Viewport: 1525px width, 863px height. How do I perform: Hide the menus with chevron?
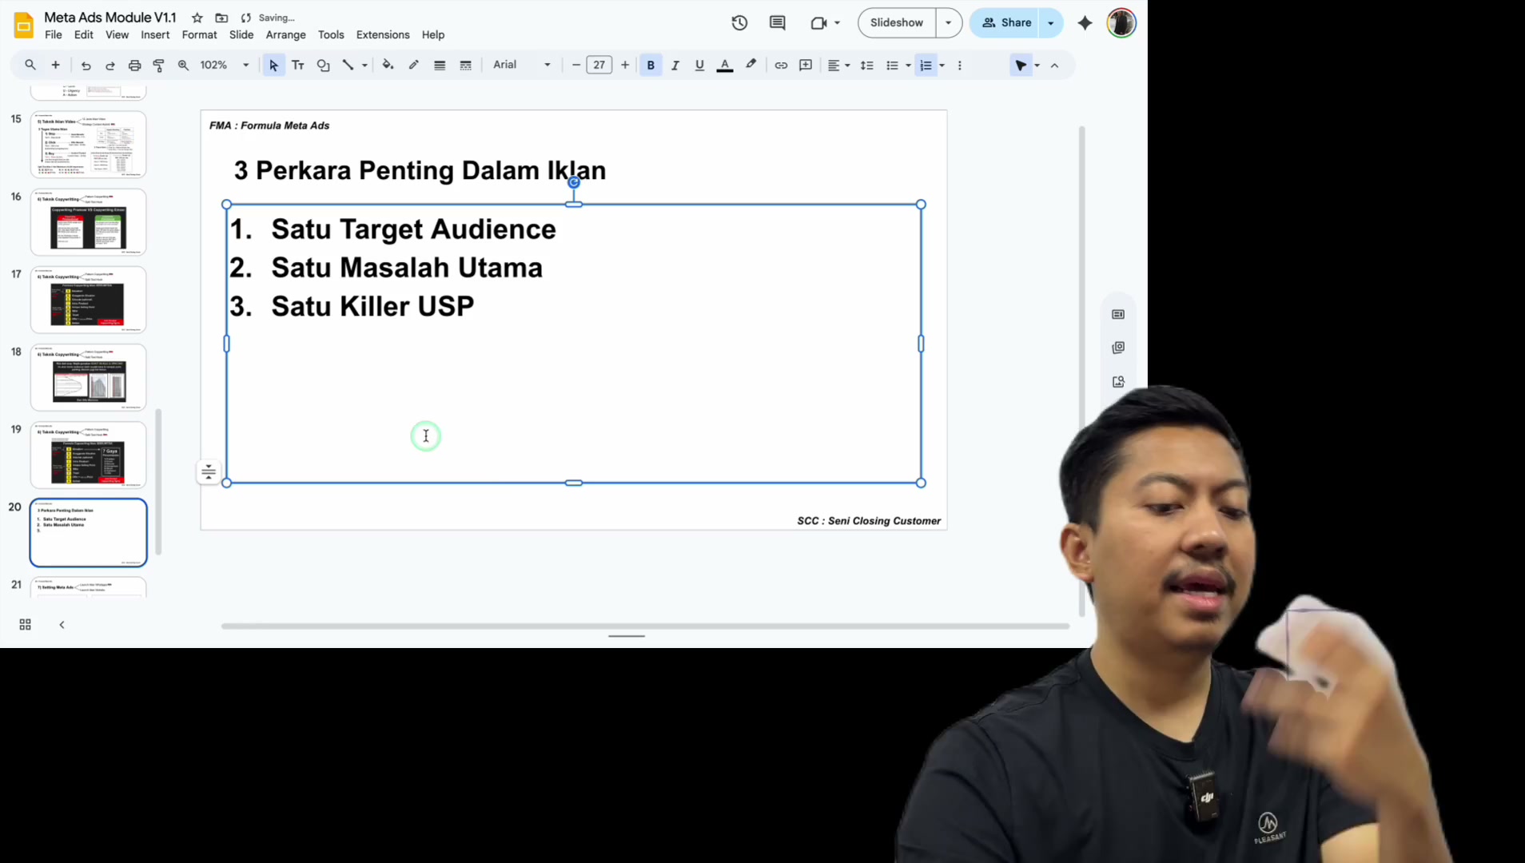click(x=1054, y=66)
